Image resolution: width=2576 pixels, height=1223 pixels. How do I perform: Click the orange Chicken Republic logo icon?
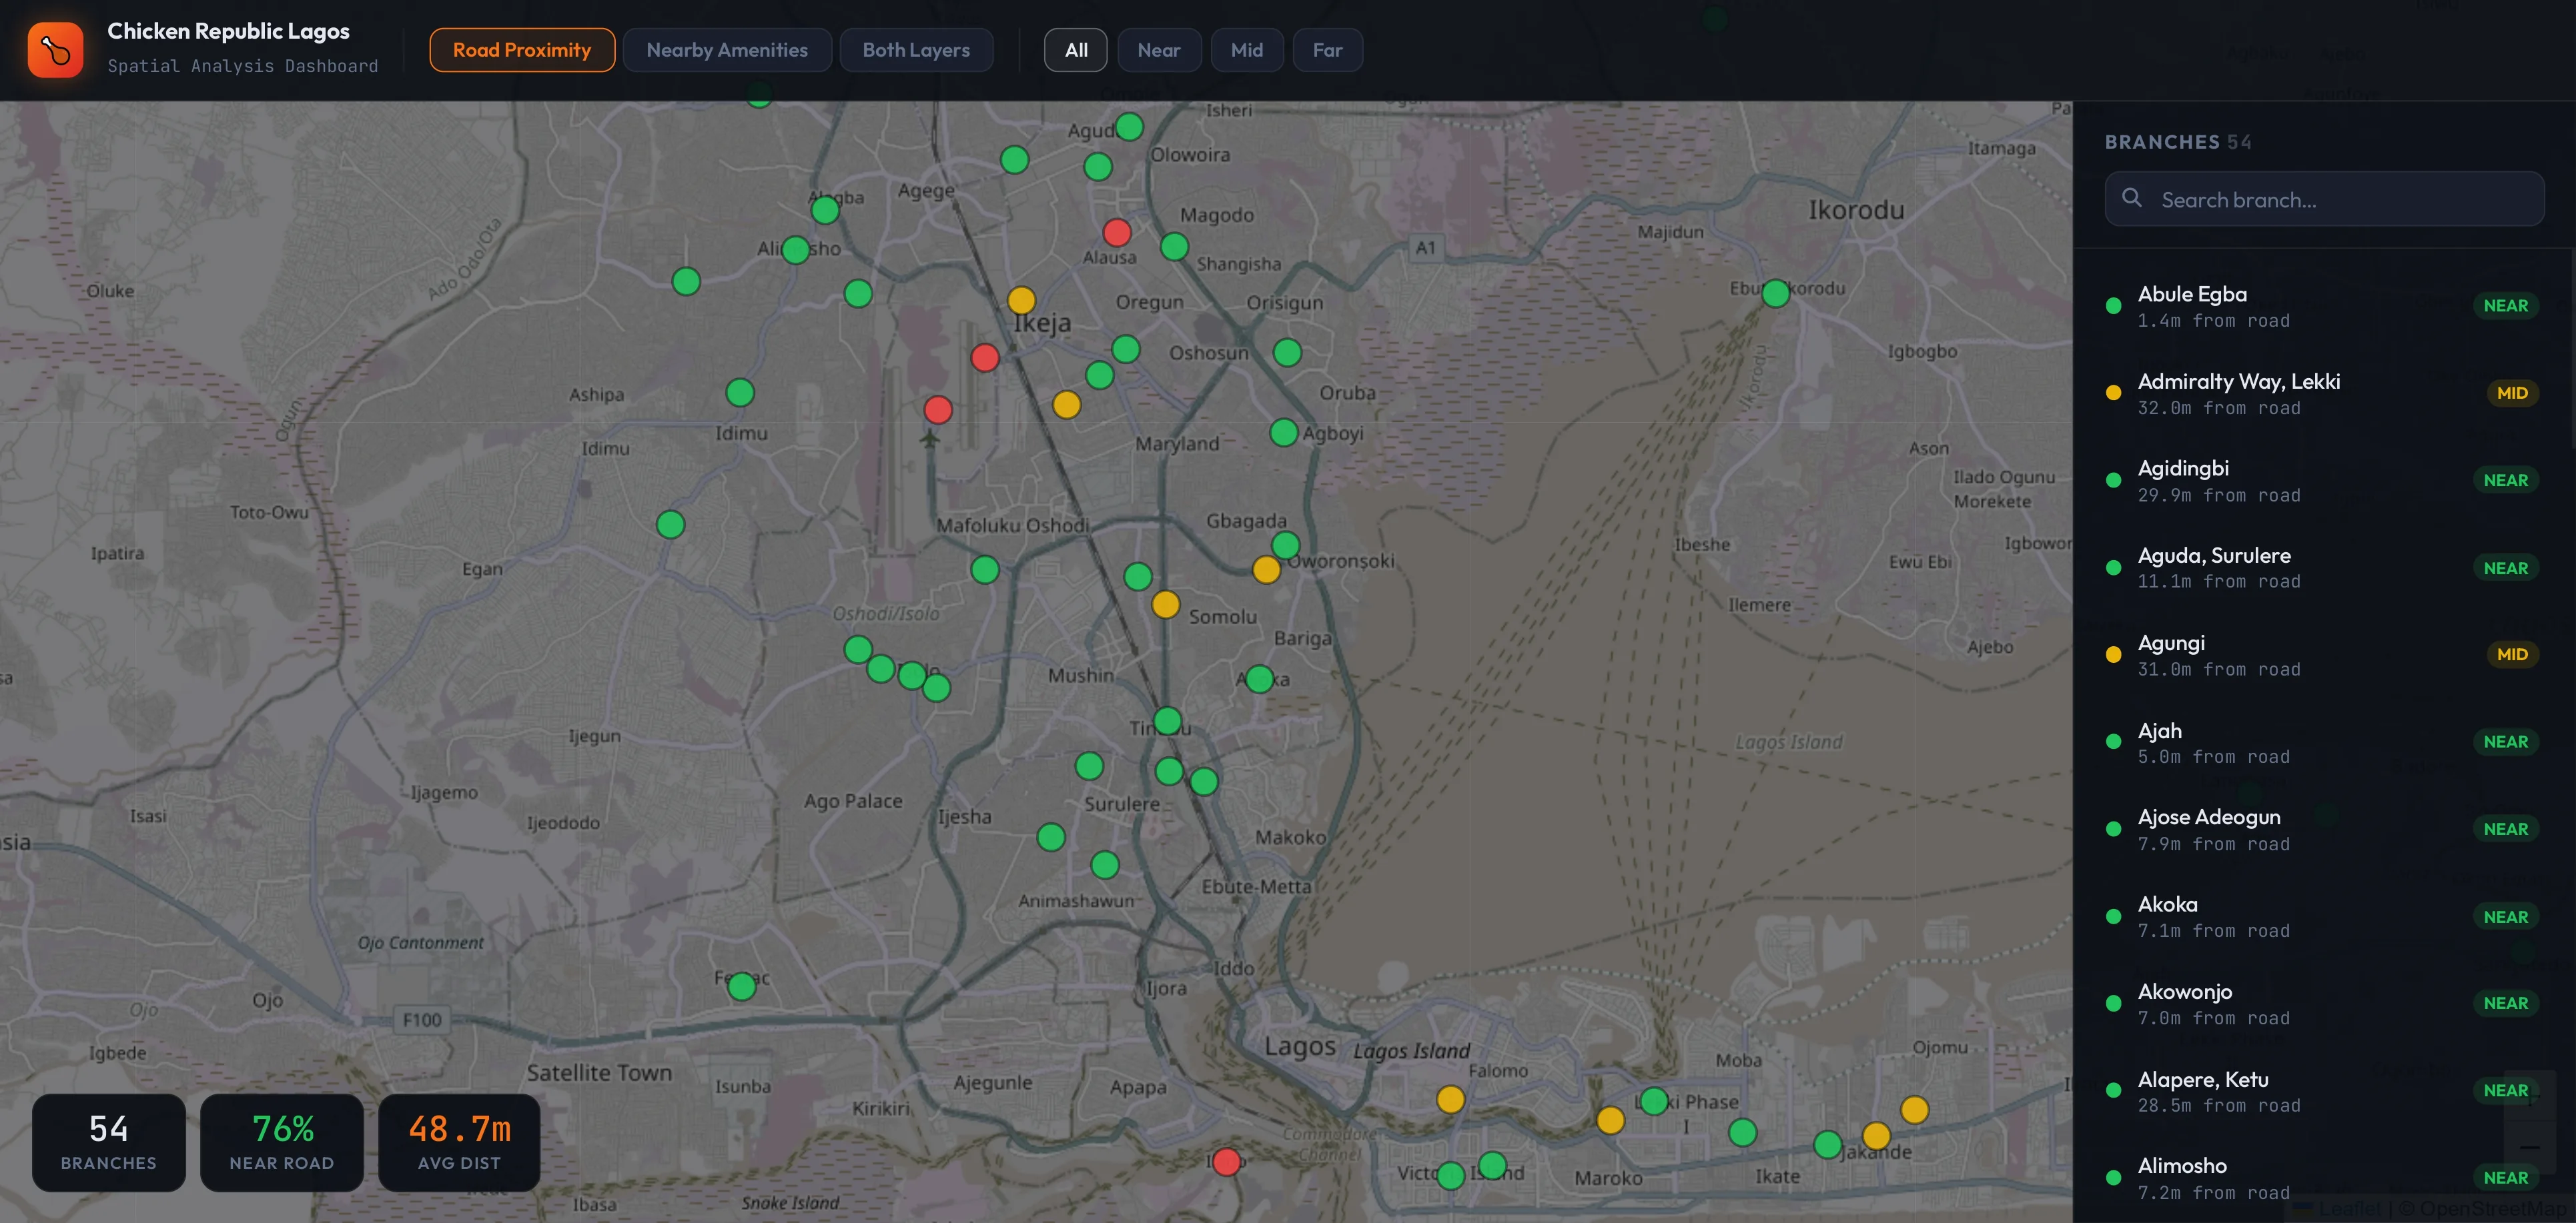pos(55,50)
